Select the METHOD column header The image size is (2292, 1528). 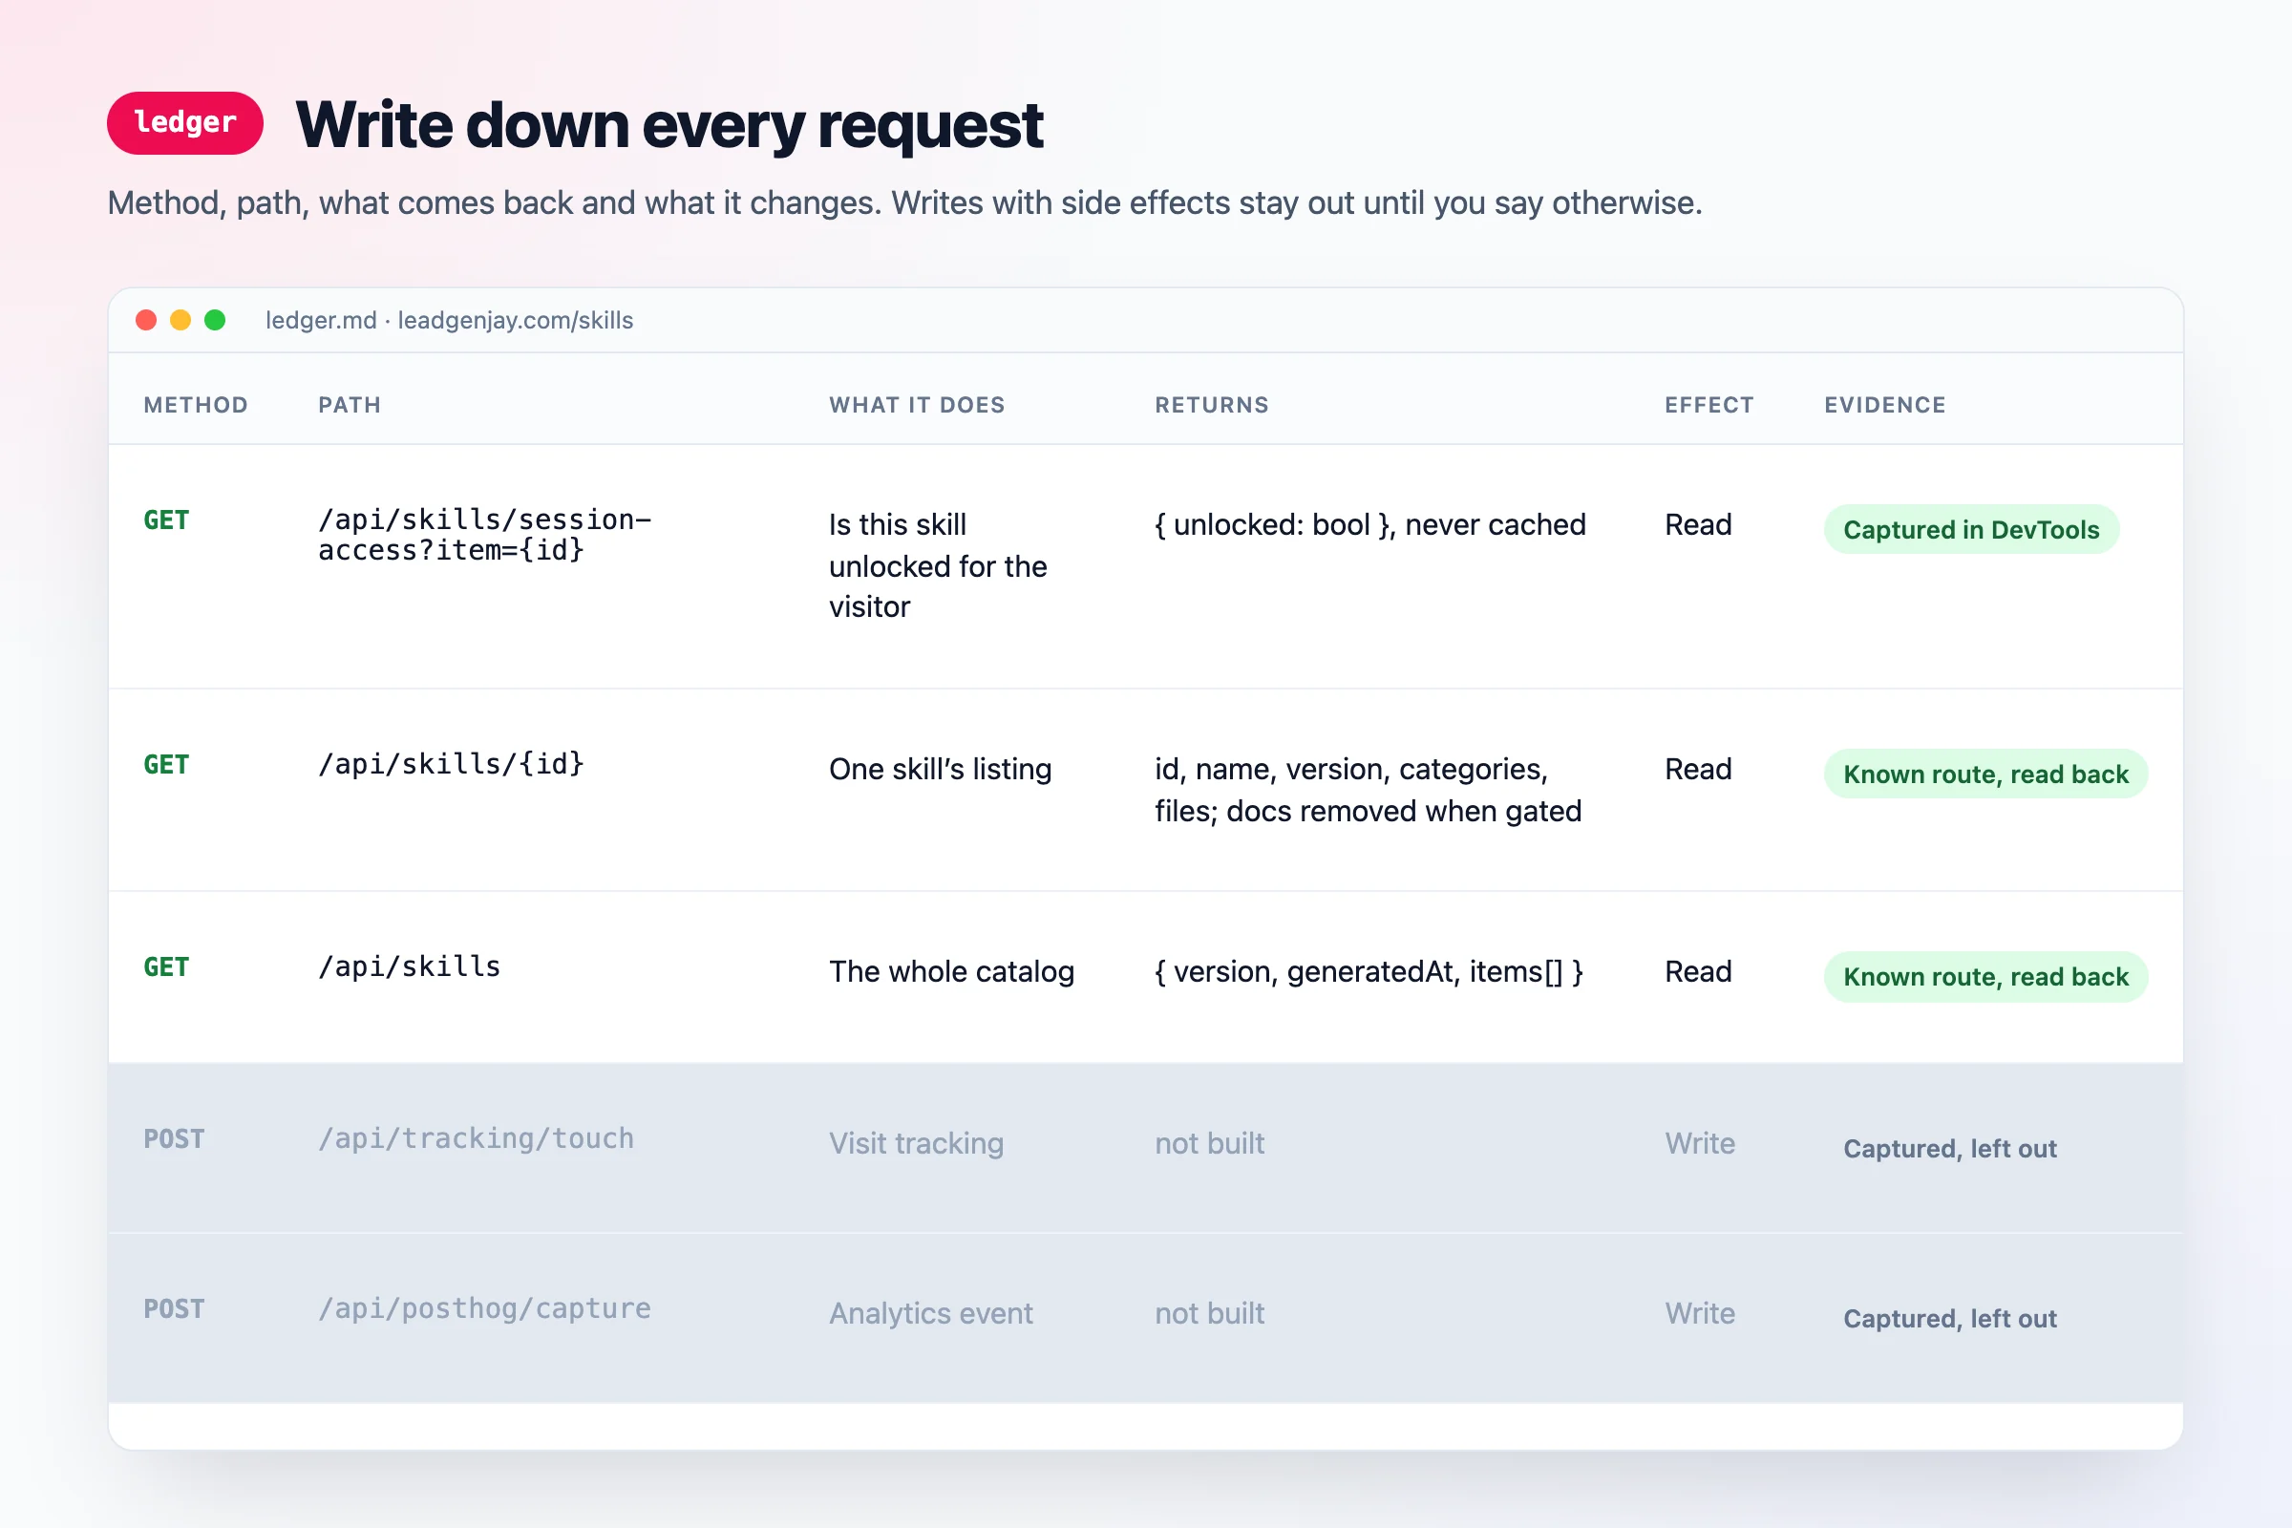tap(196, 405)
